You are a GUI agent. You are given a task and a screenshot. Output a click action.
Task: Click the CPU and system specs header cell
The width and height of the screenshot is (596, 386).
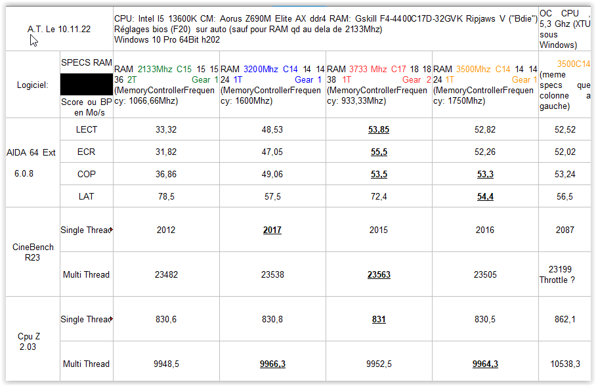click(x=326, y=29)
